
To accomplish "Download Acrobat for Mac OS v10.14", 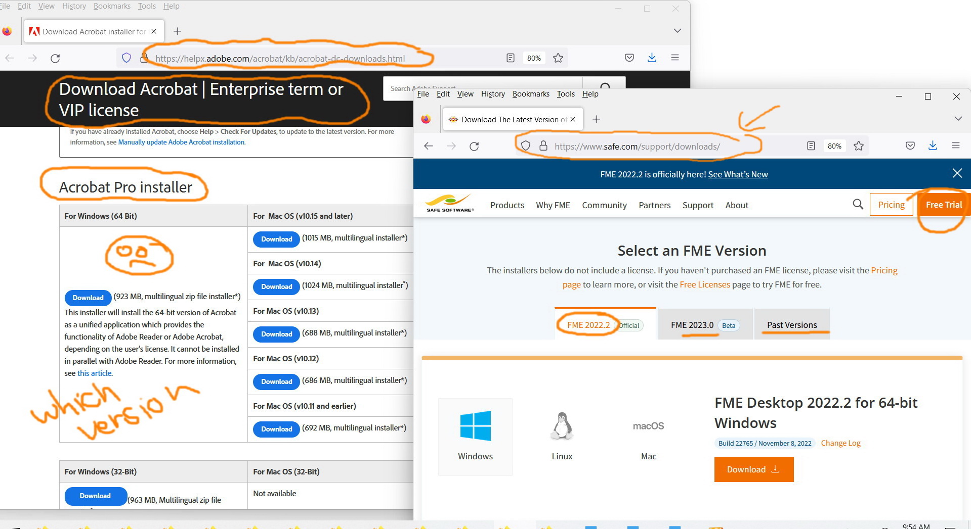I will 277,286.
